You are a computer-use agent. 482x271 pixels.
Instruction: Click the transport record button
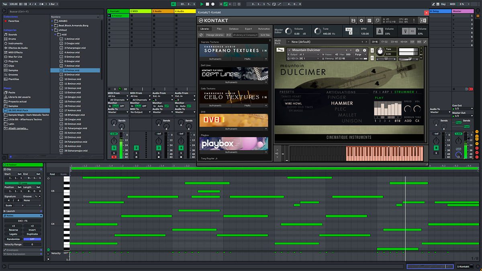[213, 4]
